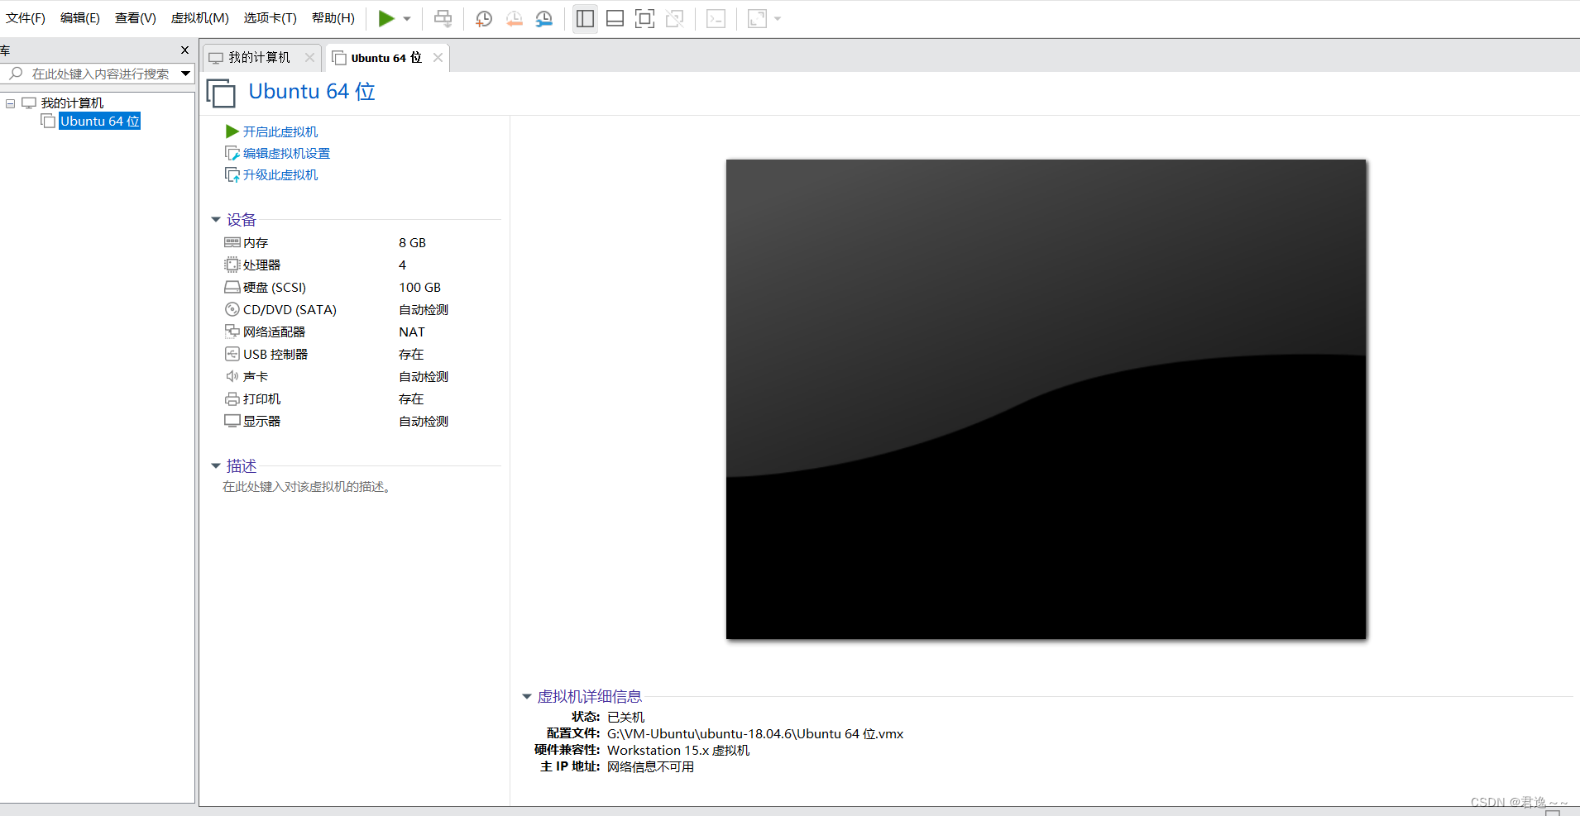Collapse the 我的计算机 tree node
The image size is (1580, 816).
coord(11,103)
